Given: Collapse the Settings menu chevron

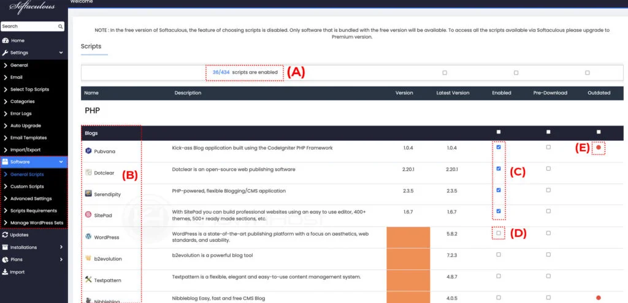Looking at the screenshot, I should (61, 53).
